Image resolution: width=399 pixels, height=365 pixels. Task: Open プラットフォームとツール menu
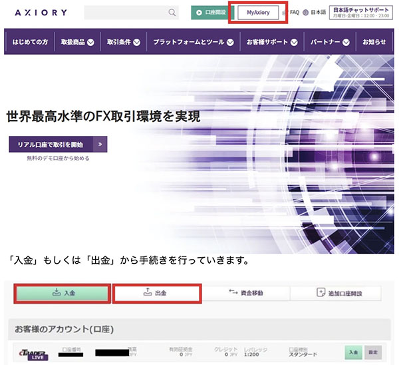[189, 42]
